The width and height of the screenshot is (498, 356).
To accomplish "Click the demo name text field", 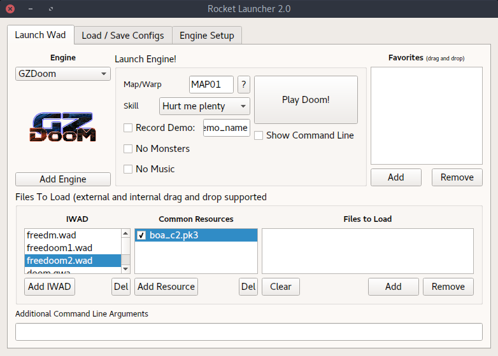I will click(x=227, y=128).
